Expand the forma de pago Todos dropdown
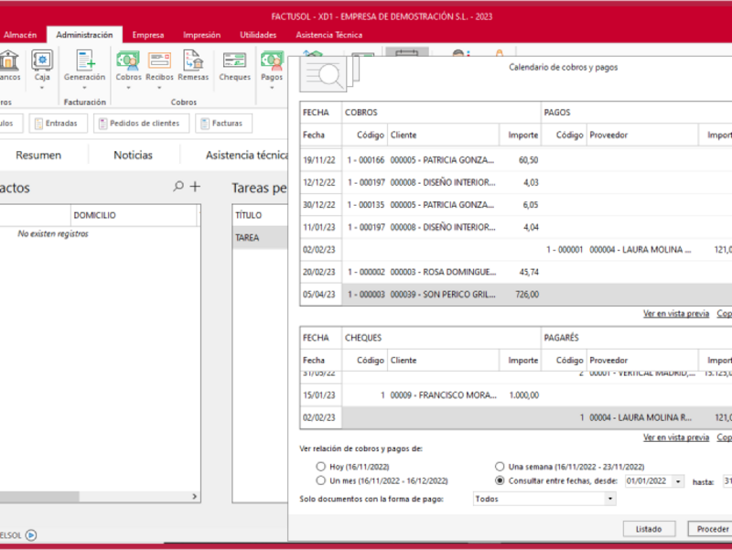The height and width of the screenshot is (550, 732). (x=610, y=499)
